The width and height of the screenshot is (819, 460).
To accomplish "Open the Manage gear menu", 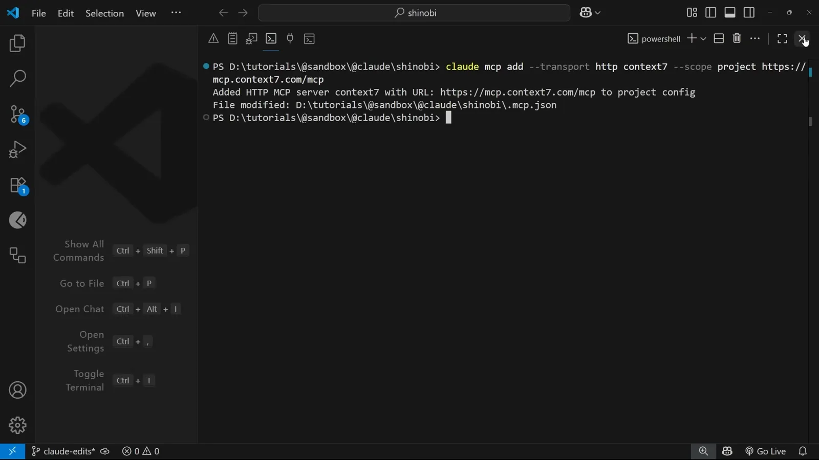I will click(x=17, y=425).
